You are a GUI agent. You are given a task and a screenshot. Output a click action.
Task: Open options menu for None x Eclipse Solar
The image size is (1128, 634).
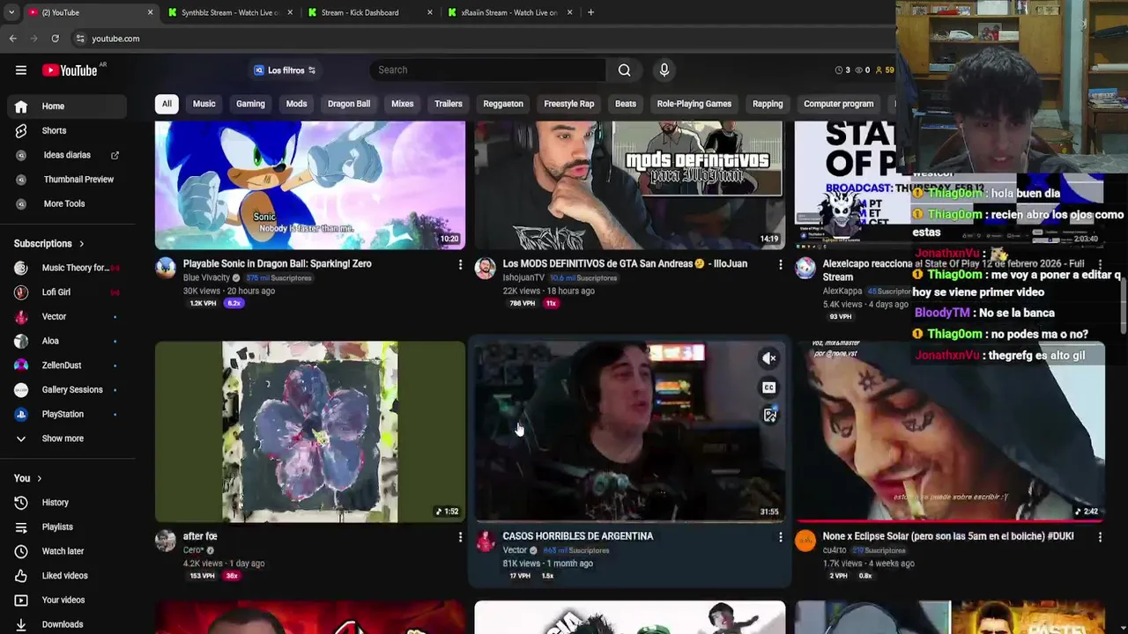coord(1100,536)
